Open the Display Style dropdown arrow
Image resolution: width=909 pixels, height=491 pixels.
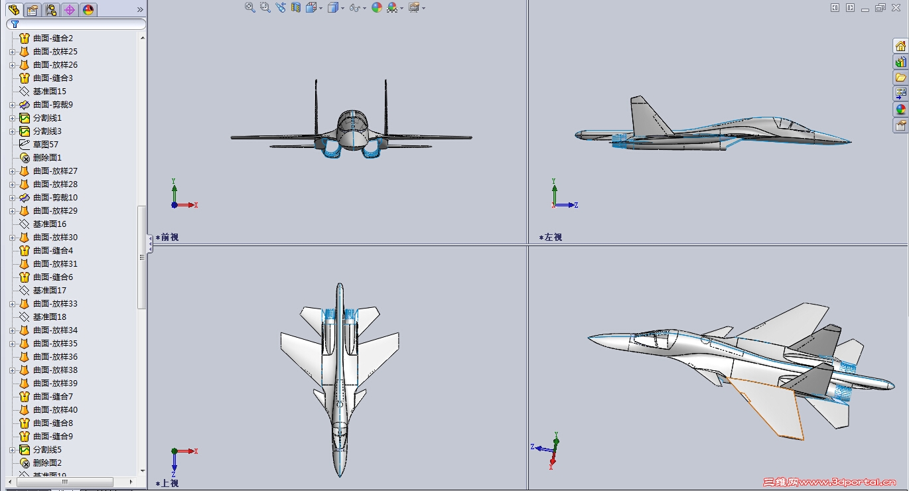pyautogui.click(x=343, y=8)
